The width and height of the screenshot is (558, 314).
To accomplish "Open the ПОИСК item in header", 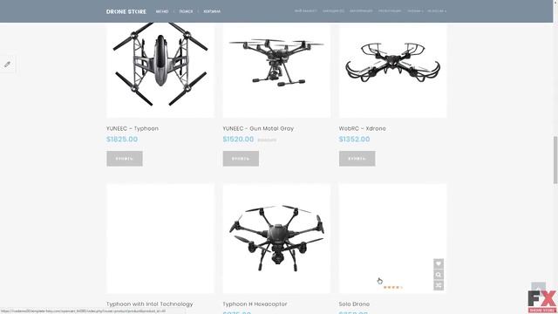I will (x=186, y=11).
